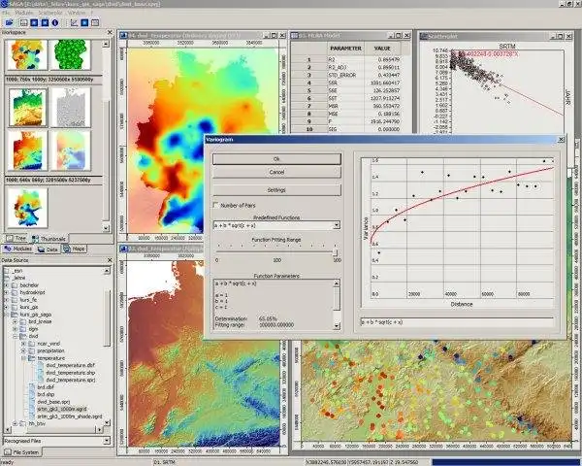Image resolution: width=582 pixels, height=466 pixels.
Task: Click the last toolbar icon showing a window frame
Action: pyautogui.click(x=95, y=22)
